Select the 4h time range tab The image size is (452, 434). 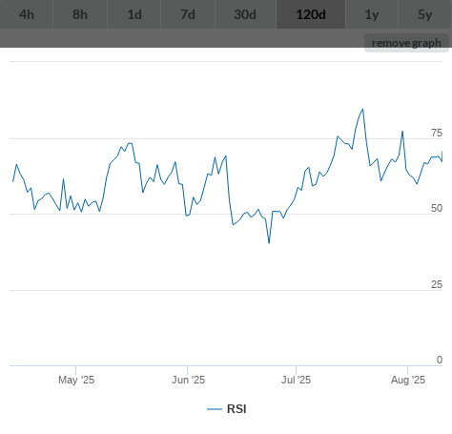[x=27, y=14]
